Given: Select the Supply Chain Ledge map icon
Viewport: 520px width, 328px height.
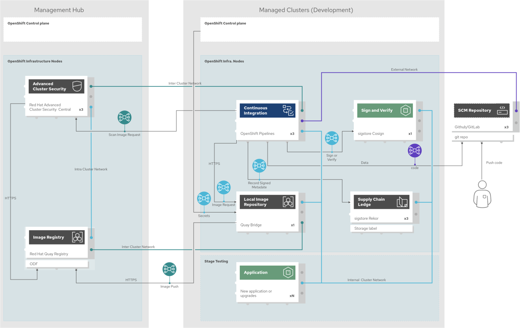Looking at the screenshot, I should (402, 202).
